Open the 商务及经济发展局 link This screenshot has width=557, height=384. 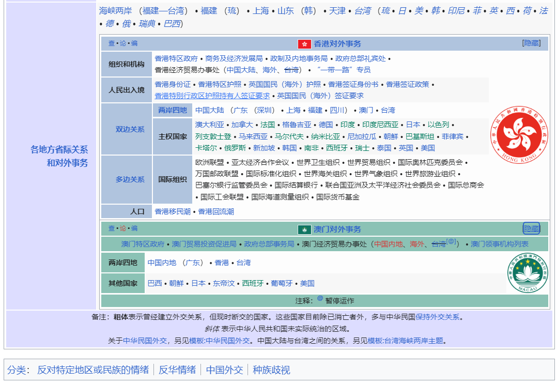coord(234,58)
